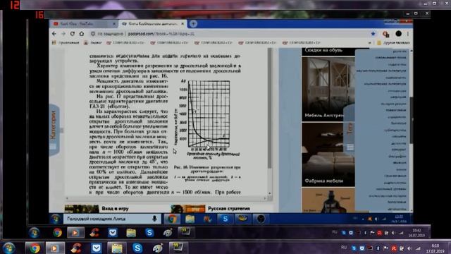
Task: Open the second bookmark in bookmarks bar
Action: [92, 42]
